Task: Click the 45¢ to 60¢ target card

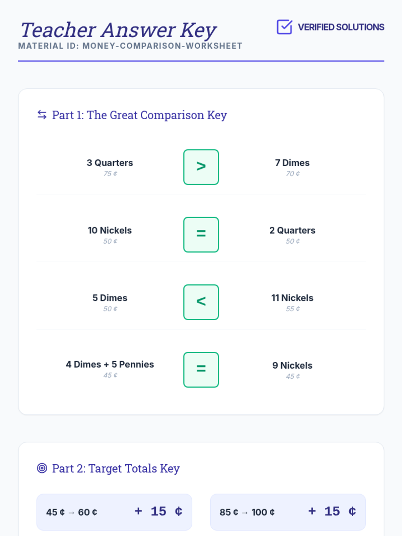Action: click(x=114, y=512)
